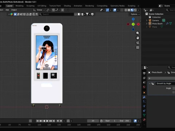The height and width of the screenshot is (131, 175).
Task: Click the End frame field showing 250
Action: pyautogui.click(x=124, y=121)
